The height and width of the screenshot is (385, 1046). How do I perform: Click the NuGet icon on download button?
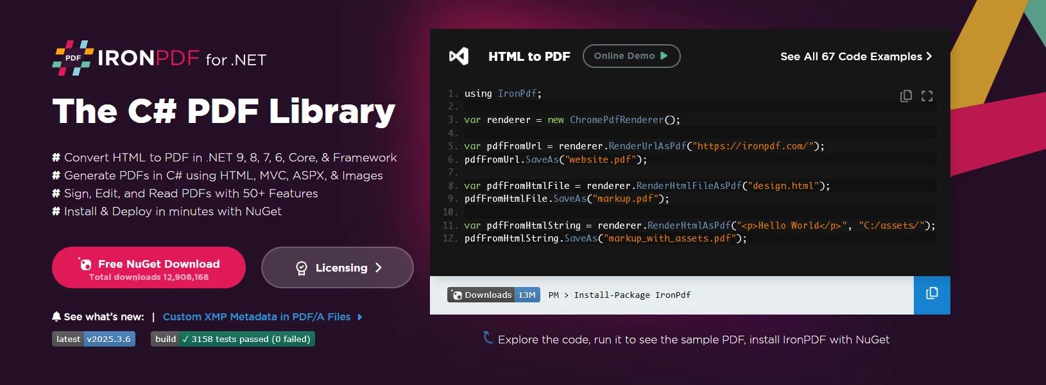[x=85, y=264]
